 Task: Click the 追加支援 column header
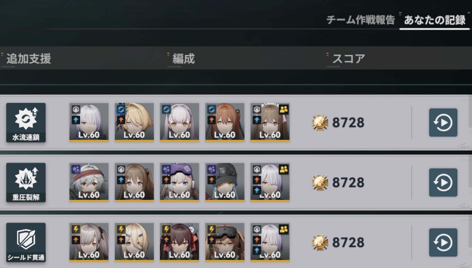pos(29,59)
